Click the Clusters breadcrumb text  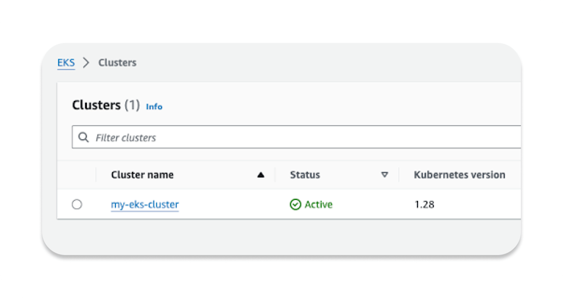(x=117, y=62)
